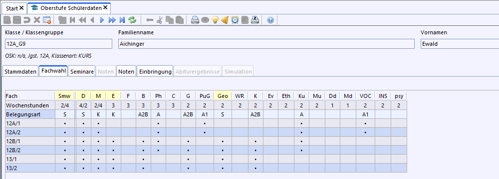Click the VOC column header
This screenshot has height=179, width=499.
click(365, 95)
